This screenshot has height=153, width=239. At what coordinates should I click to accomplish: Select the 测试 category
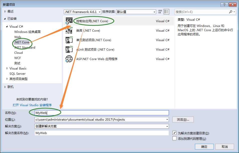pos(17,63)
